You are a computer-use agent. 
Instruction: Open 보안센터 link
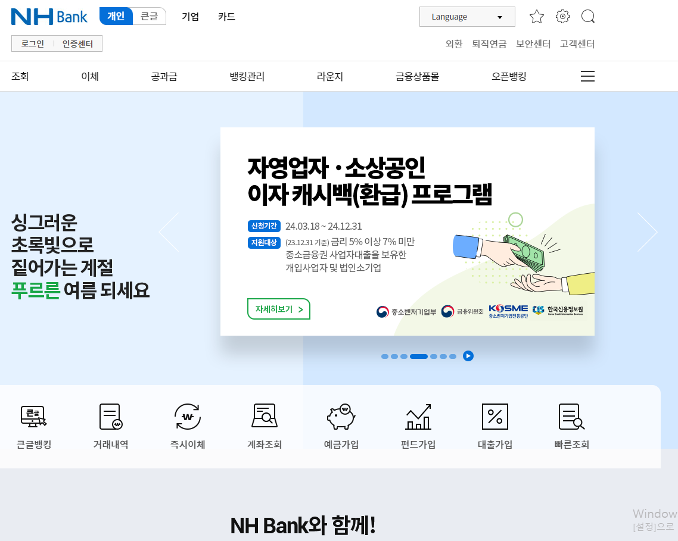coord(533,43)
